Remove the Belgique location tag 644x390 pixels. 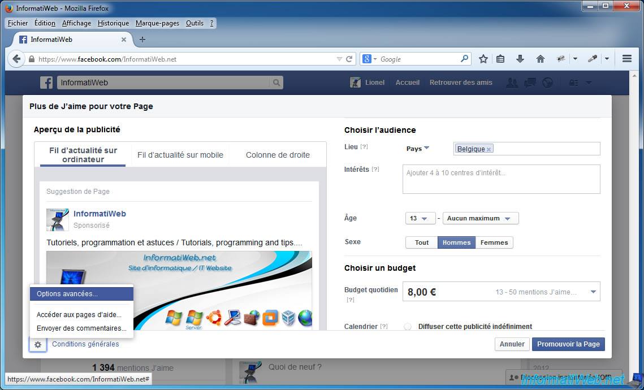pos(489,149)
